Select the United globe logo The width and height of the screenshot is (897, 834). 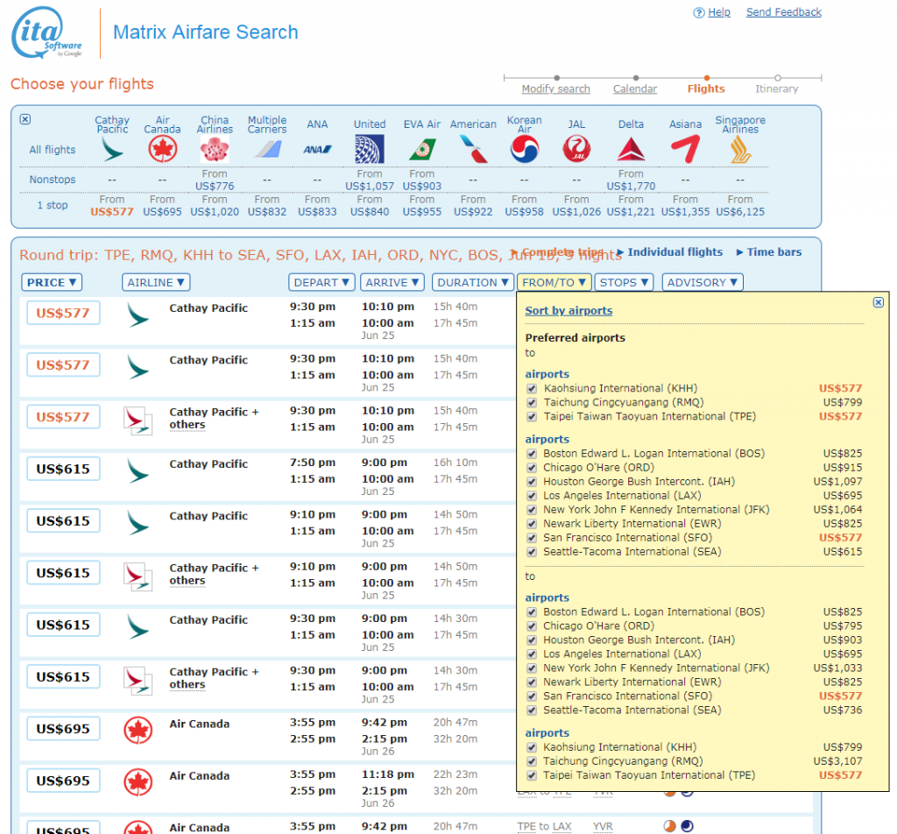pos(370,149)
